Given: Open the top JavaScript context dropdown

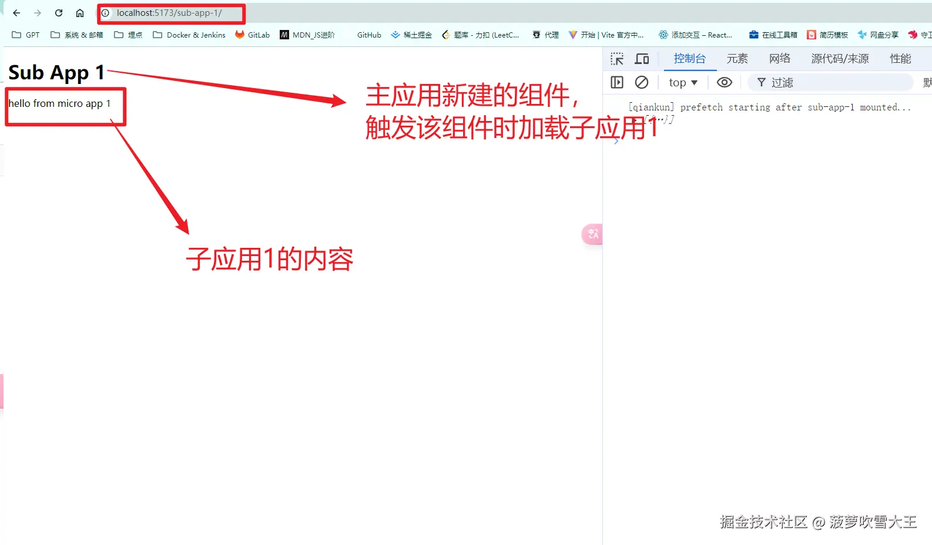Looking at the screenshot, I should [x=683, y=83].
